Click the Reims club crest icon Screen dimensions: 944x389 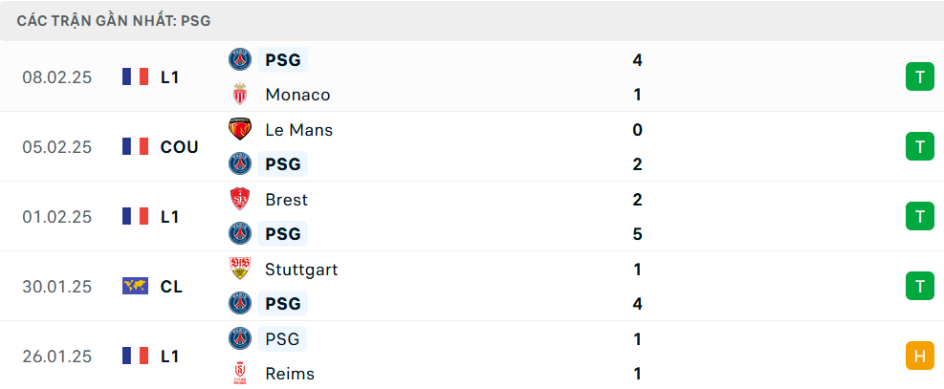(x=240, y=374)
